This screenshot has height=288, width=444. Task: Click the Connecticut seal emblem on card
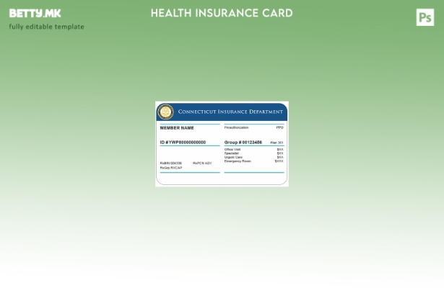[x=166, y=112]
